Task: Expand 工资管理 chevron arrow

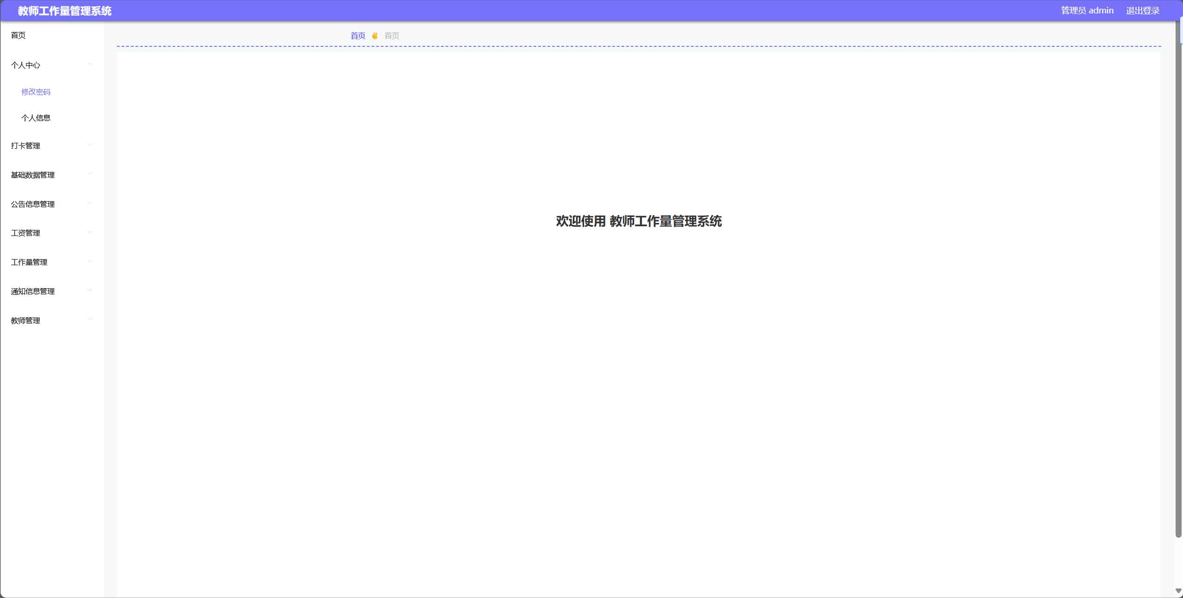Action: click(90, 232)
